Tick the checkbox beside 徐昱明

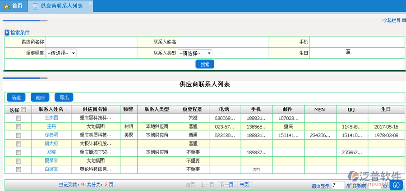click(18, 135)
